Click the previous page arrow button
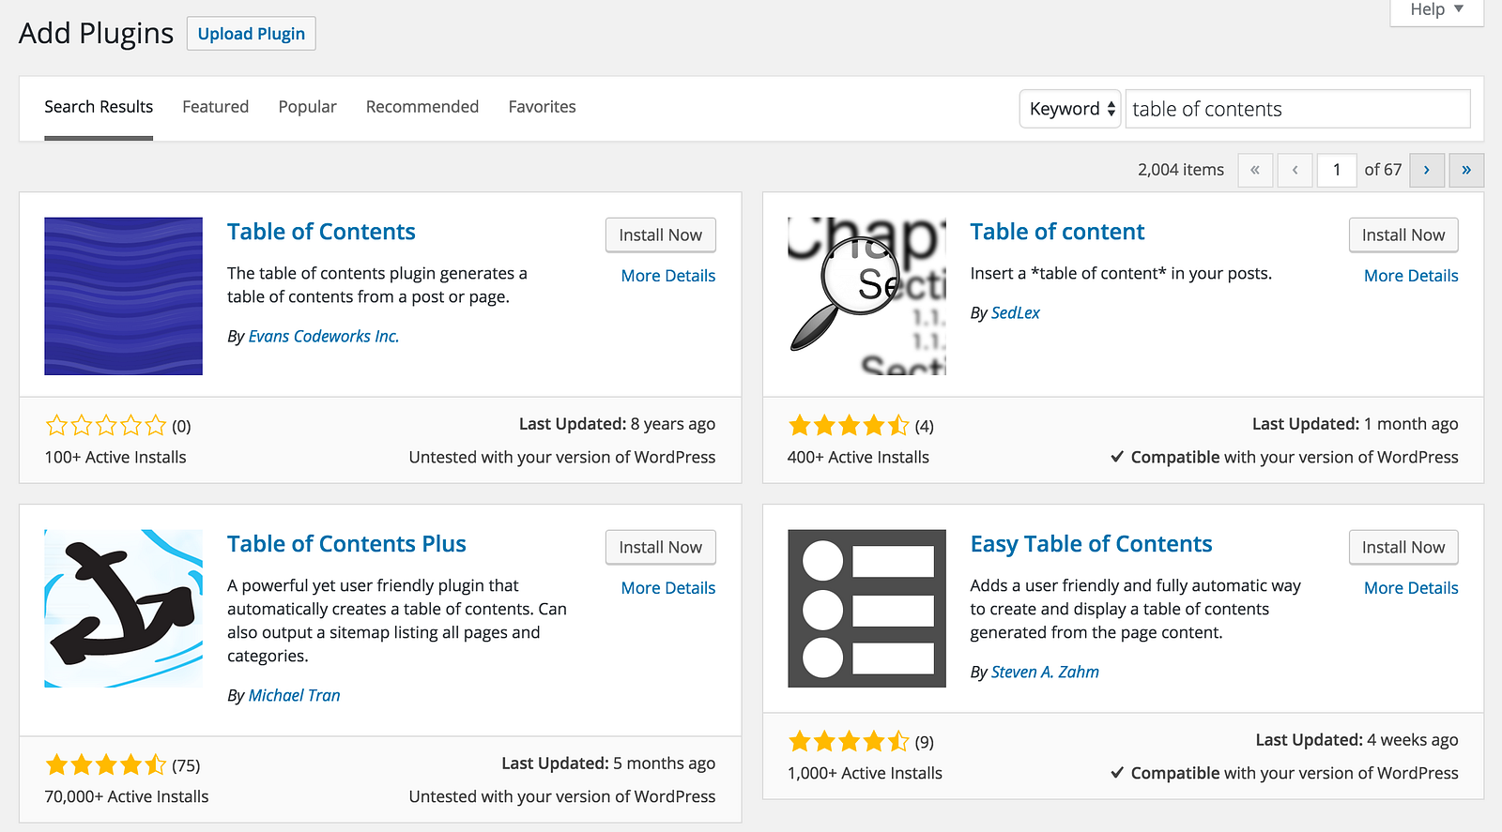Image resolution: width=1502 pixels, height=832 pixels. (1295, 170)
